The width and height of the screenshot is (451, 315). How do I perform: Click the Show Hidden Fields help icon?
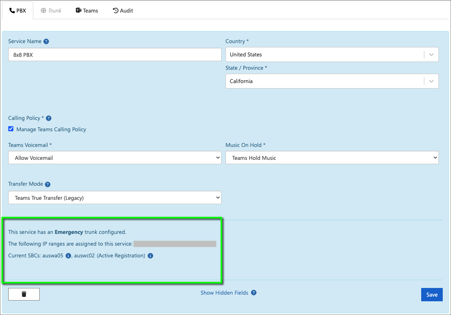tap(254, 293)
